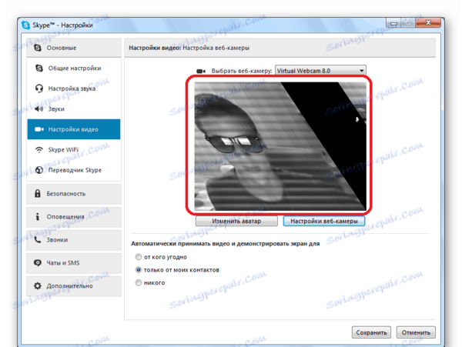This screenshot has width=462, height=347.
Task: Expand the Звонки section
Action: click(x=74, y=239)
